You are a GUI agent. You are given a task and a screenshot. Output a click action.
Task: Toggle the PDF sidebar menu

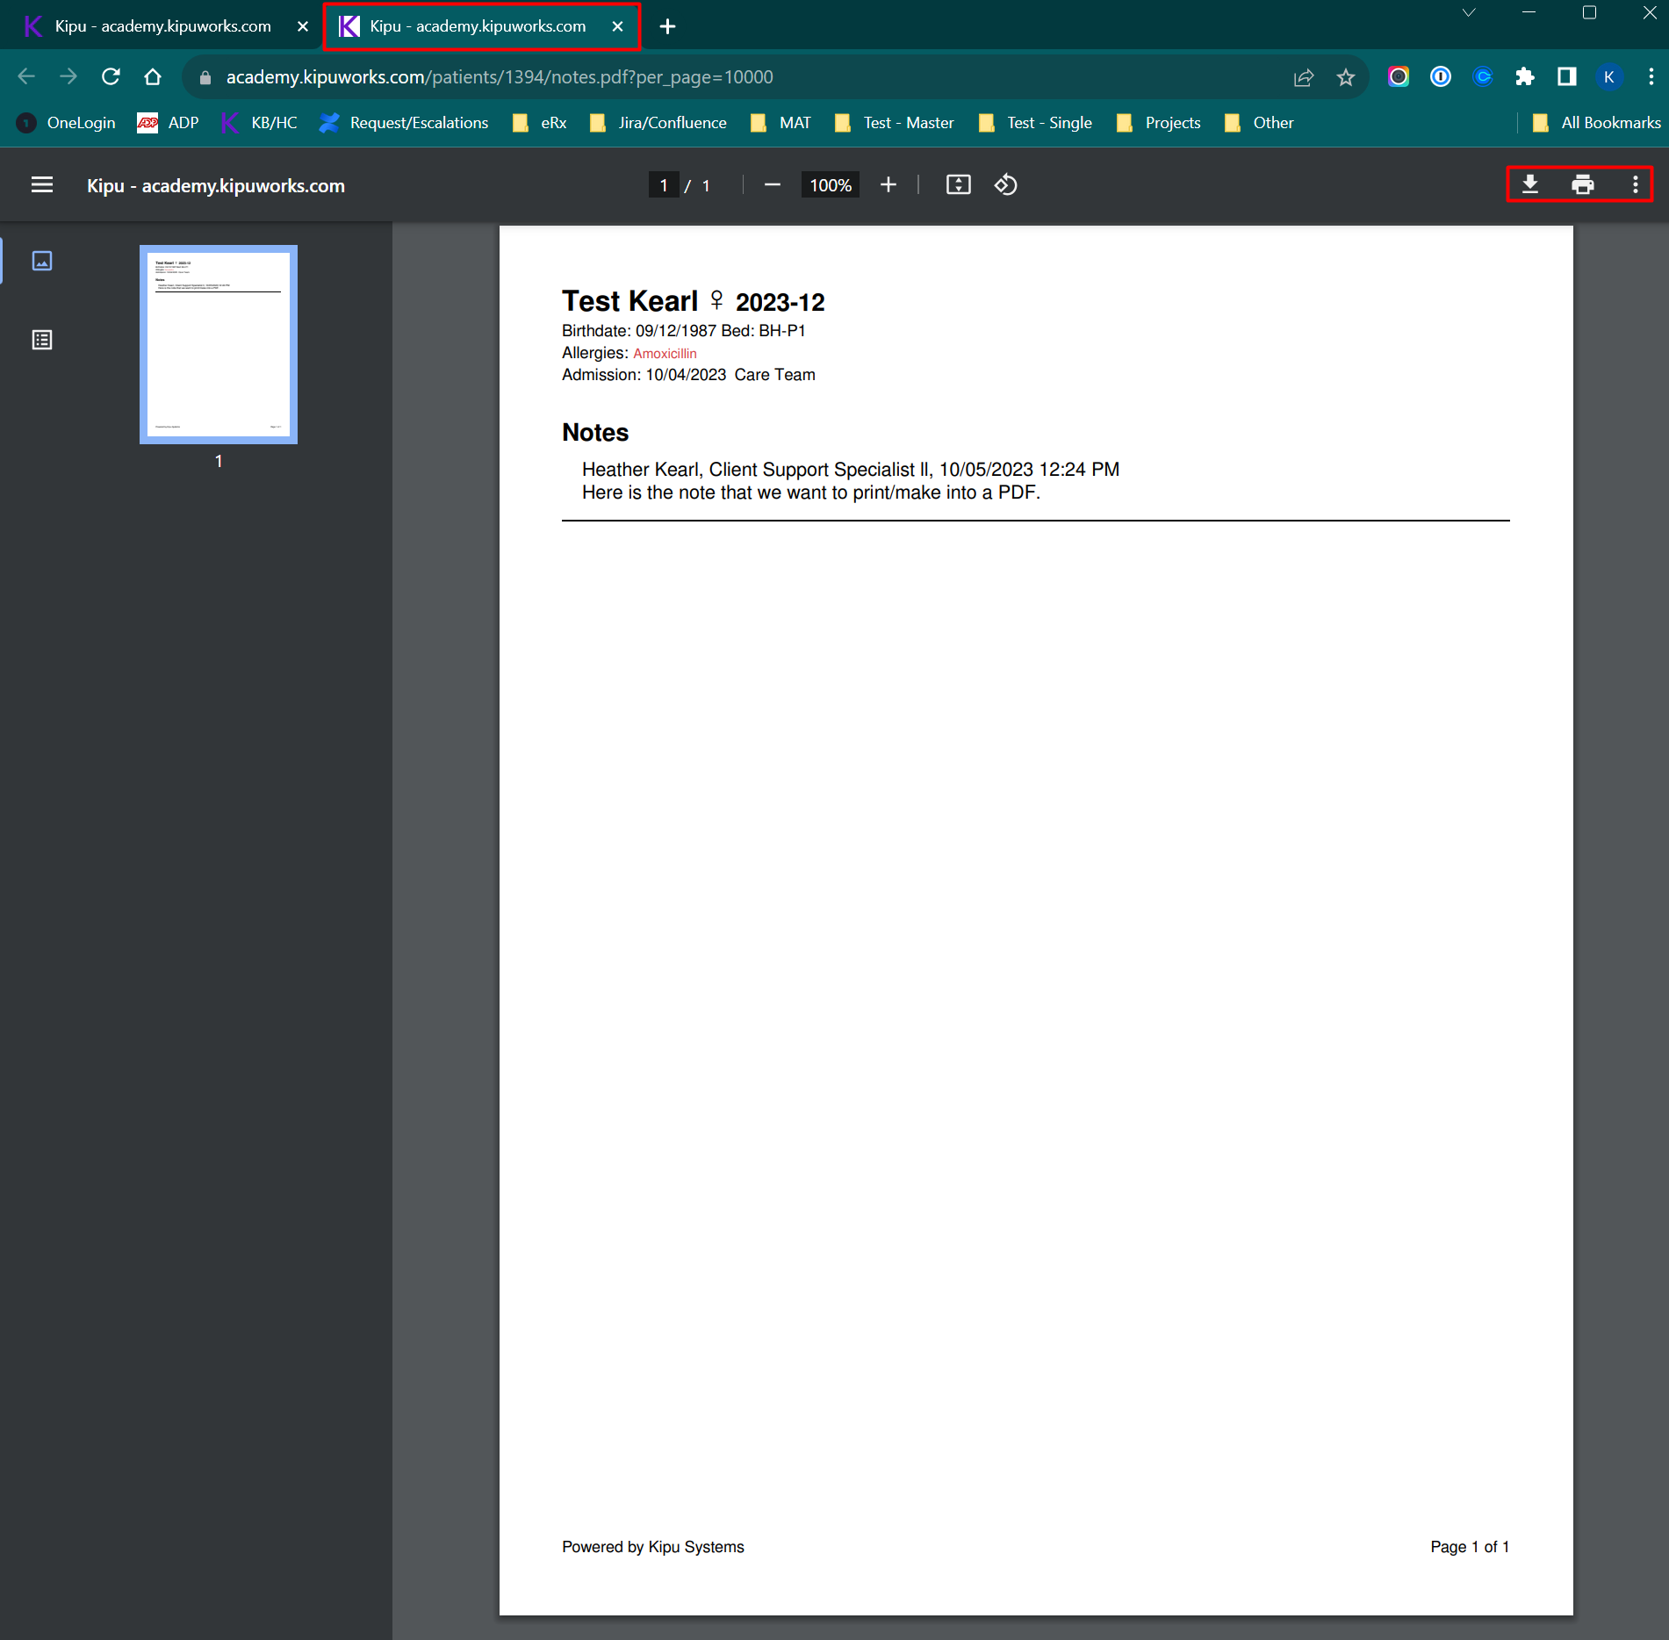(42, 184)
